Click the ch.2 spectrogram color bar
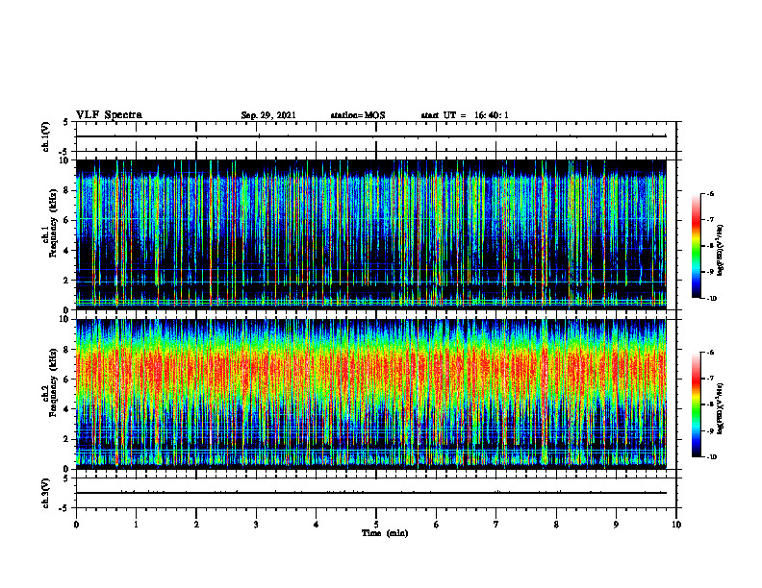Screen dimensions: 762x588 696,404
